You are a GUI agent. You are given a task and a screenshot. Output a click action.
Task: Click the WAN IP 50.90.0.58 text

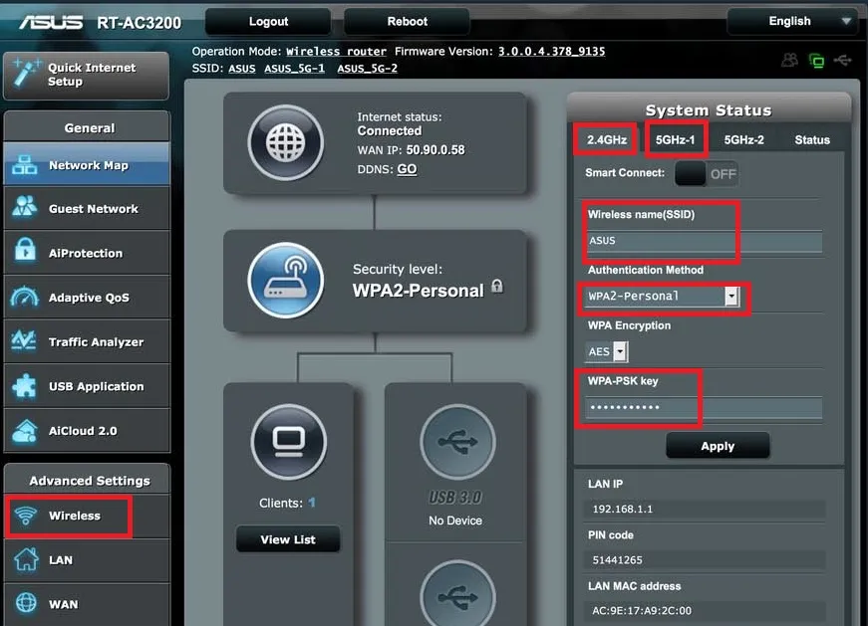pyautogui.click(x=435, y=150)
